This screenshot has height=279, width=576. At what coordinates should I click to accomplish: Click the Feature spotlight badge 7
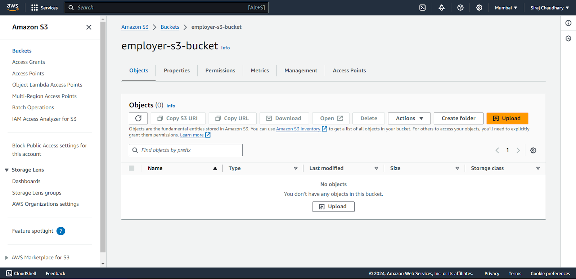click(61, 231)
